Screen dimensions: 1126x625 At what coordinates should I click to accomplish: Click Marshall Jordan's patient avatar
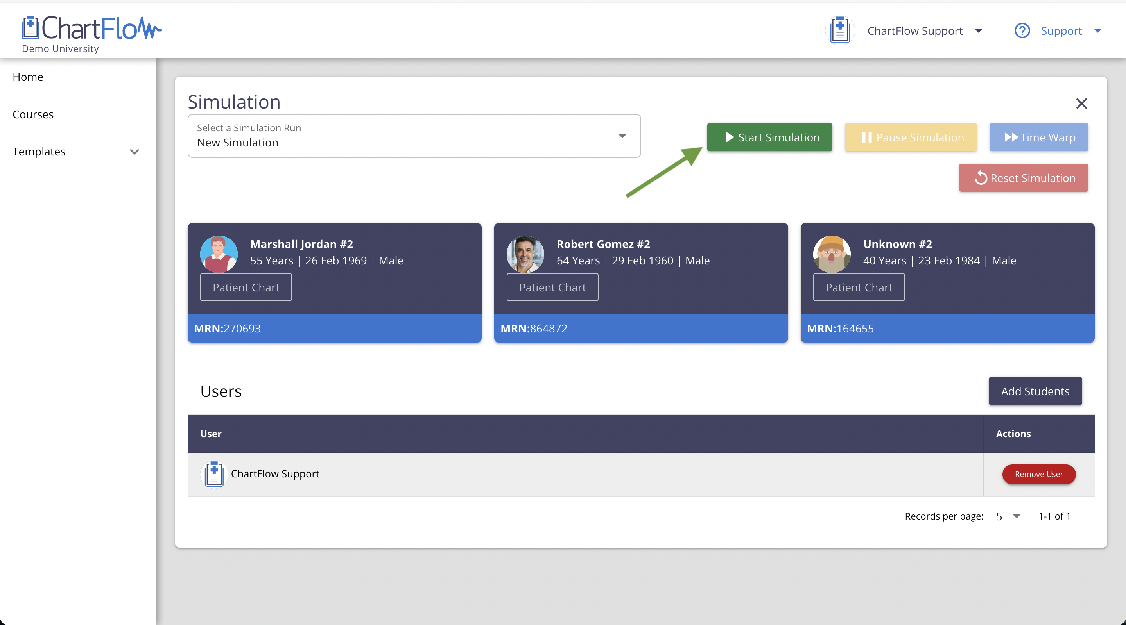tap(219, 254)
